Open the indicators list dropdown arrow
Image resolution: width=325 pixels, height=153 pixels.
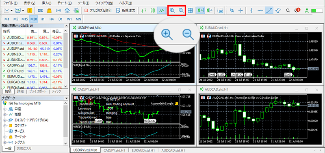[x=23, y=11]
